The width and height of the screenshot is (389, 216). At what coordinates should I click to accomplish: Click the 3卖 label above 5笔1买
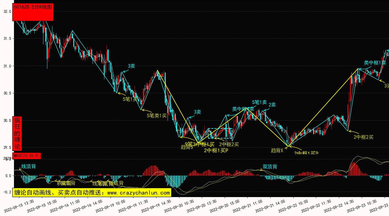tap(132, 66)
